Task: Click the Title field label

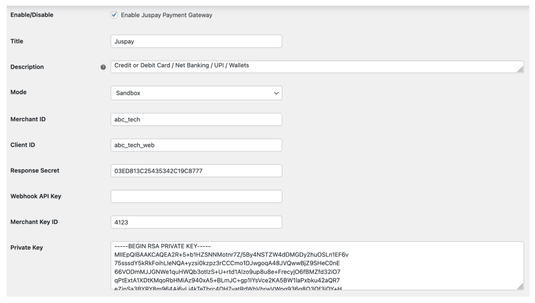Action: (17, 41)
